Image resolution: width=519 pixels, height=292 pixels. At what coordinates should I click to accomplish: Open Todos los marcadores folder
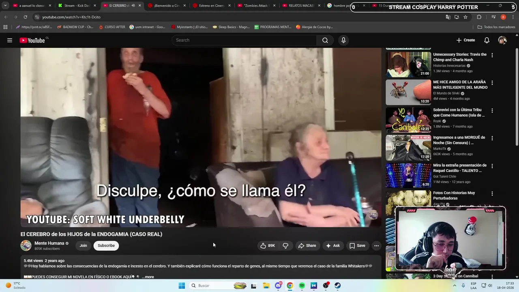[496, 27]
